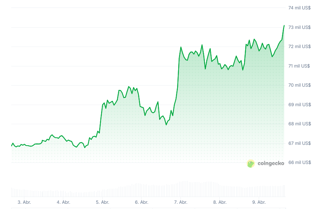Pick the 6. Abr. date on the axis

tap(142, 202)
